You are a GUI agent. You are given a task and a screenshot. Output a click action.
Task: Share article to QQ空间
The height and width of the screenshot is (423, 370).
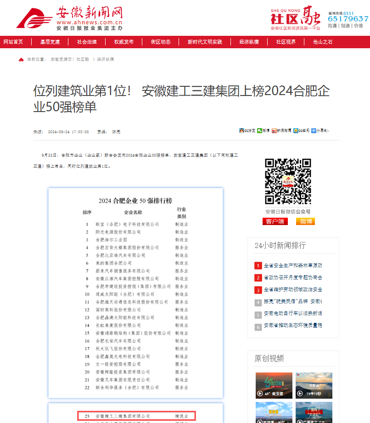click(x=301, y=130)
